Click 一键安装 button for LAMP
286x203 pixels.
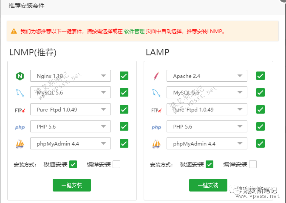(208, 185)
